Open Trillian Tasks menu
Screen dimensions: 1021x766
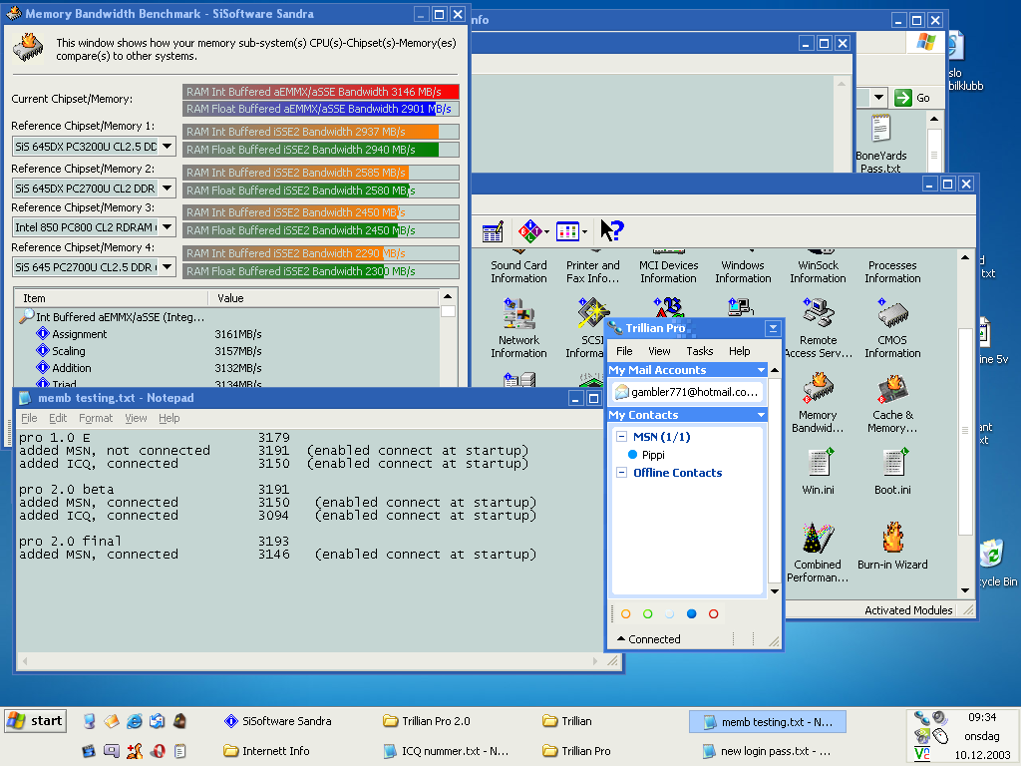tap(699, 351)
